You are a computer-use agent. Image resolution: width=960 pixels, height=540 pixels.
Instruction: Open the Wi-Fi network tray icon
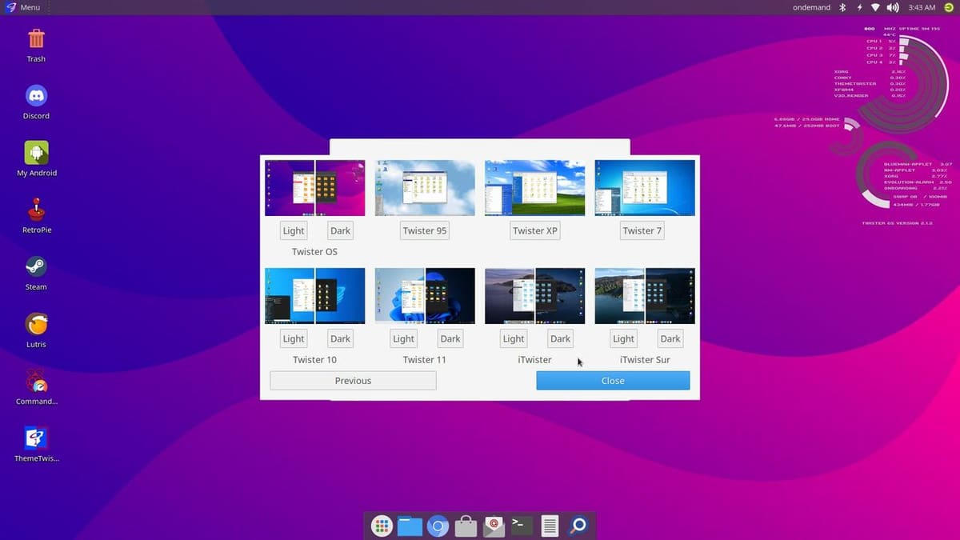876,7
